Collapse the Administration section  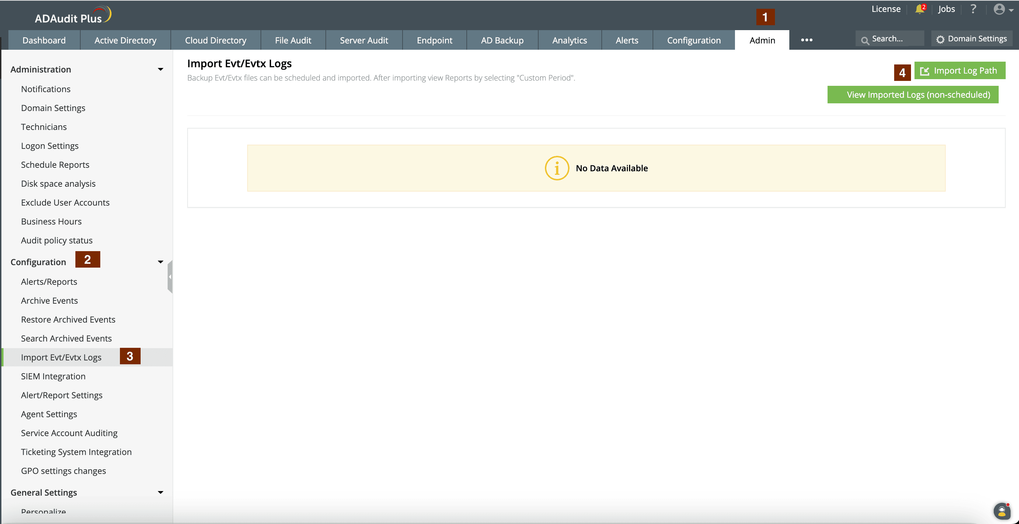pos(160,70)
